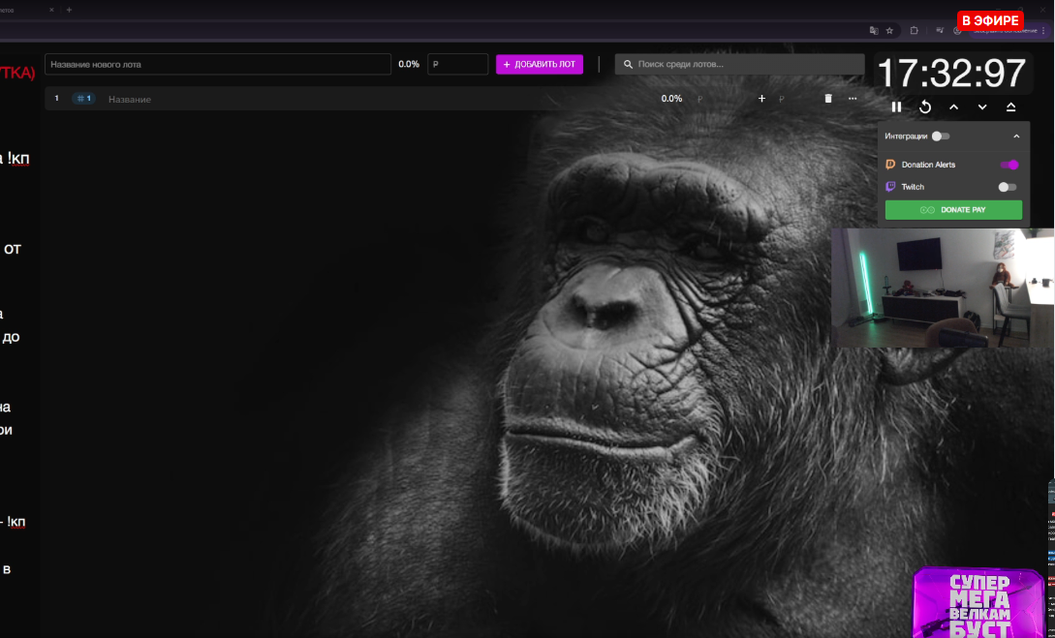This screenshot has width=1055, height=638.
Task: Open the browser media control icon
Action: tap(940, 30)
